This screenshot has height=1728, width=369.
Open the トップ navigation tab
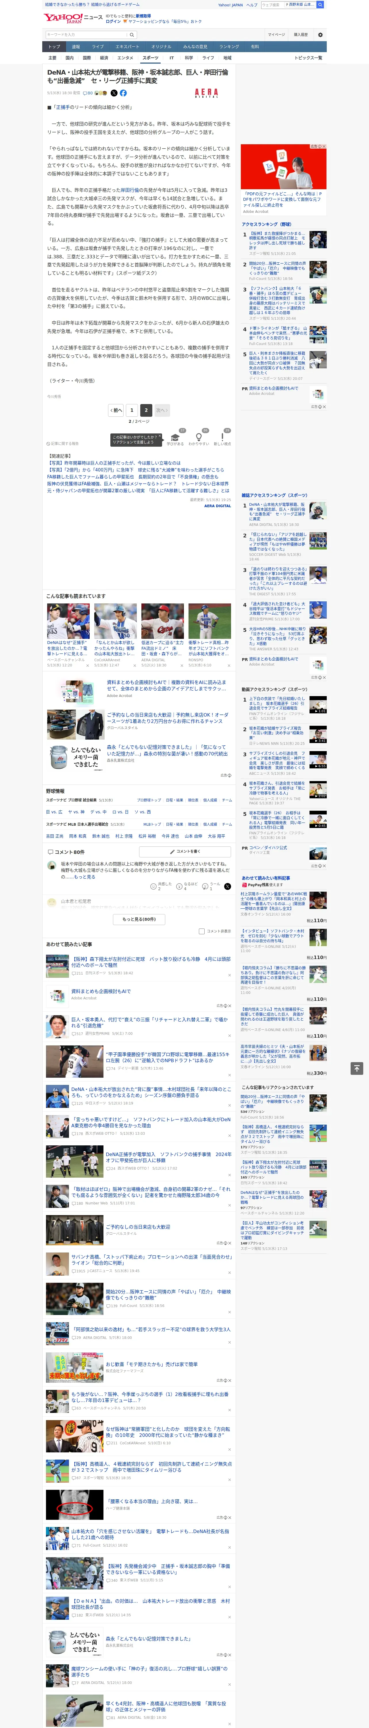[54, 47]
